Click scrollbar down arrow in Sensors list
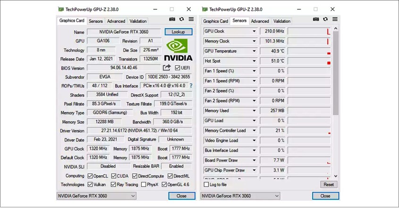Image resolution: width=399 pixels, height=208 pixels. pos(336,176)
